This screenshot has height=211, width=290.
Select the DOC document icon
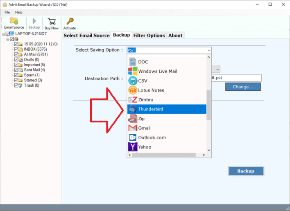(133, 62)
